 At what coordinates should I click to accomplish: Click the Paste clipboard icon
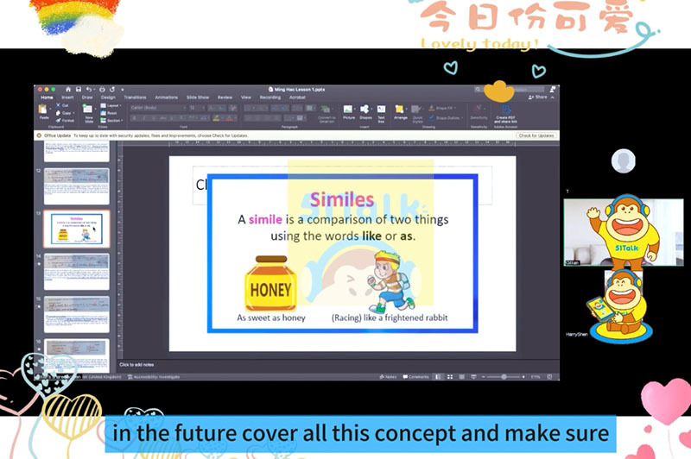click(x=43, y=112)
